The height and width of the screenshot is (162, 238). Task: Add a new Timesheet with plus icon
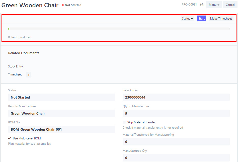pos(29,75)
